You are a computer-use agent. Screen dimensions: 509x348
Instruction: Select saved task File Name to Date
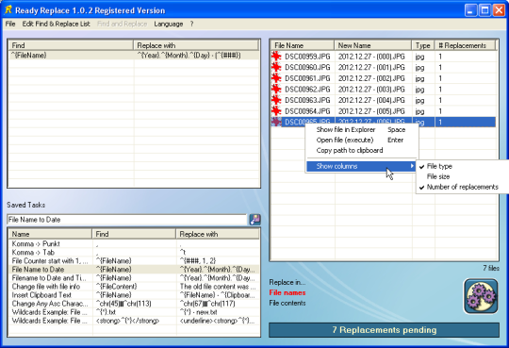coord(134,270)
